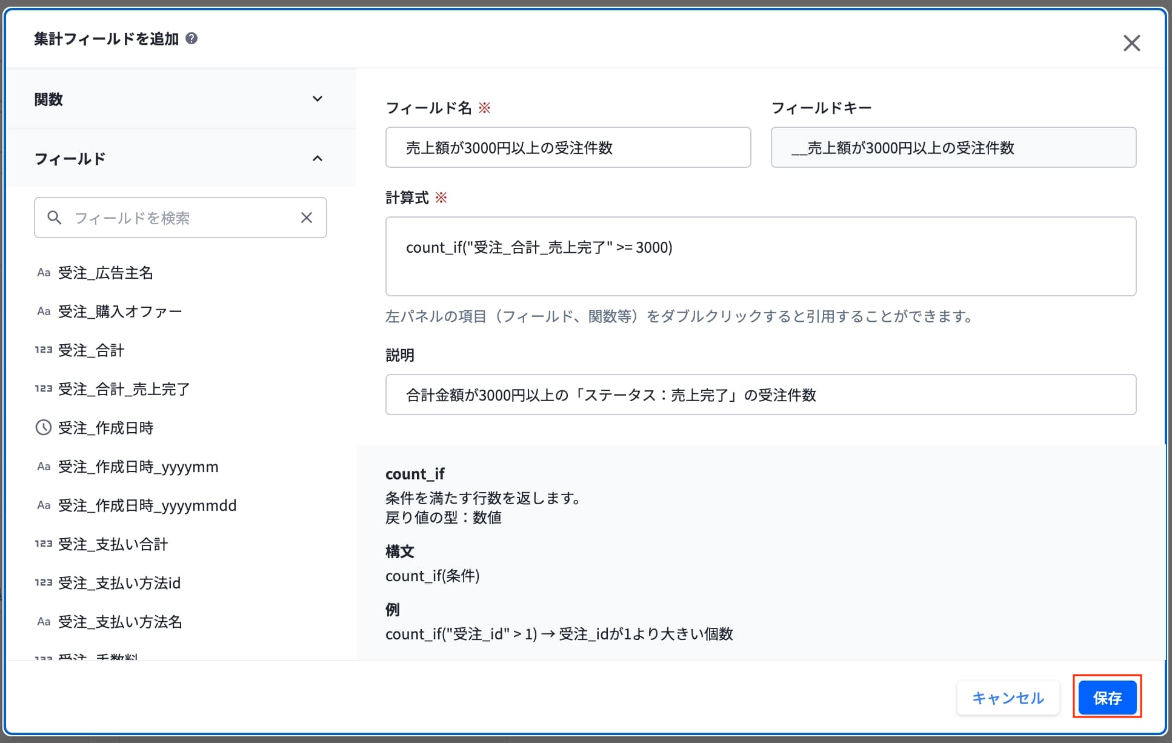The image size is (1172, 743).
Task: Click the search magnifier icon in field search
Action: tap(55, 218)
